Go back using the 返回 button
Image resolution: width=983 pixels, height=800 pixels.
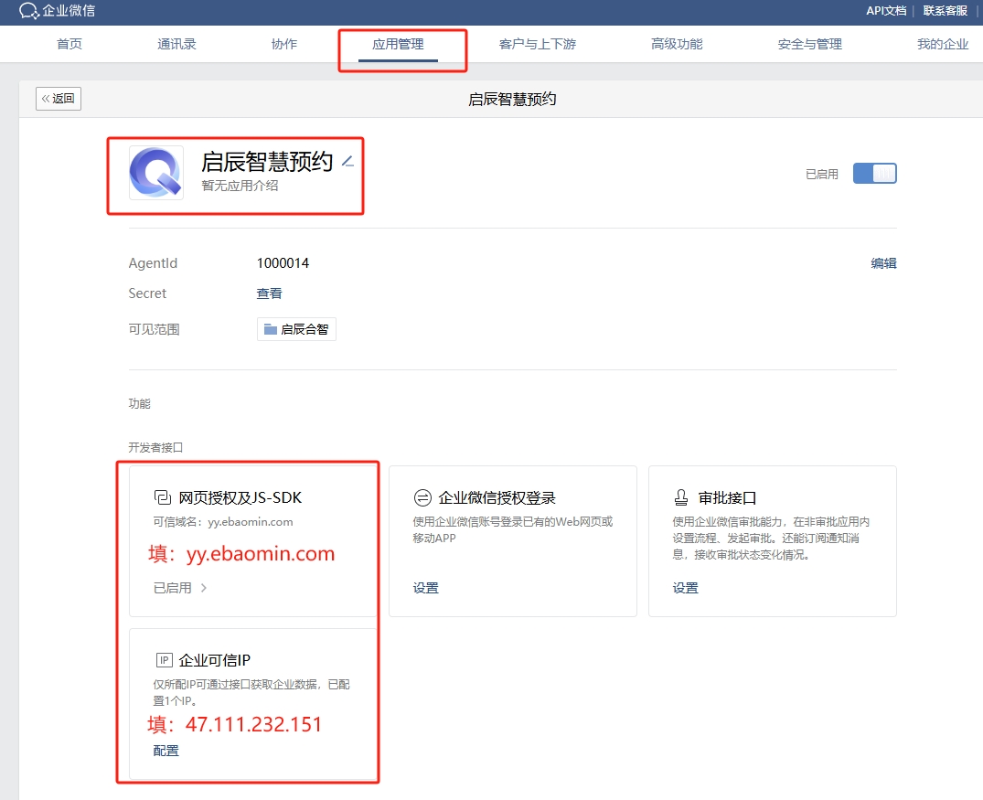point(59,99)
